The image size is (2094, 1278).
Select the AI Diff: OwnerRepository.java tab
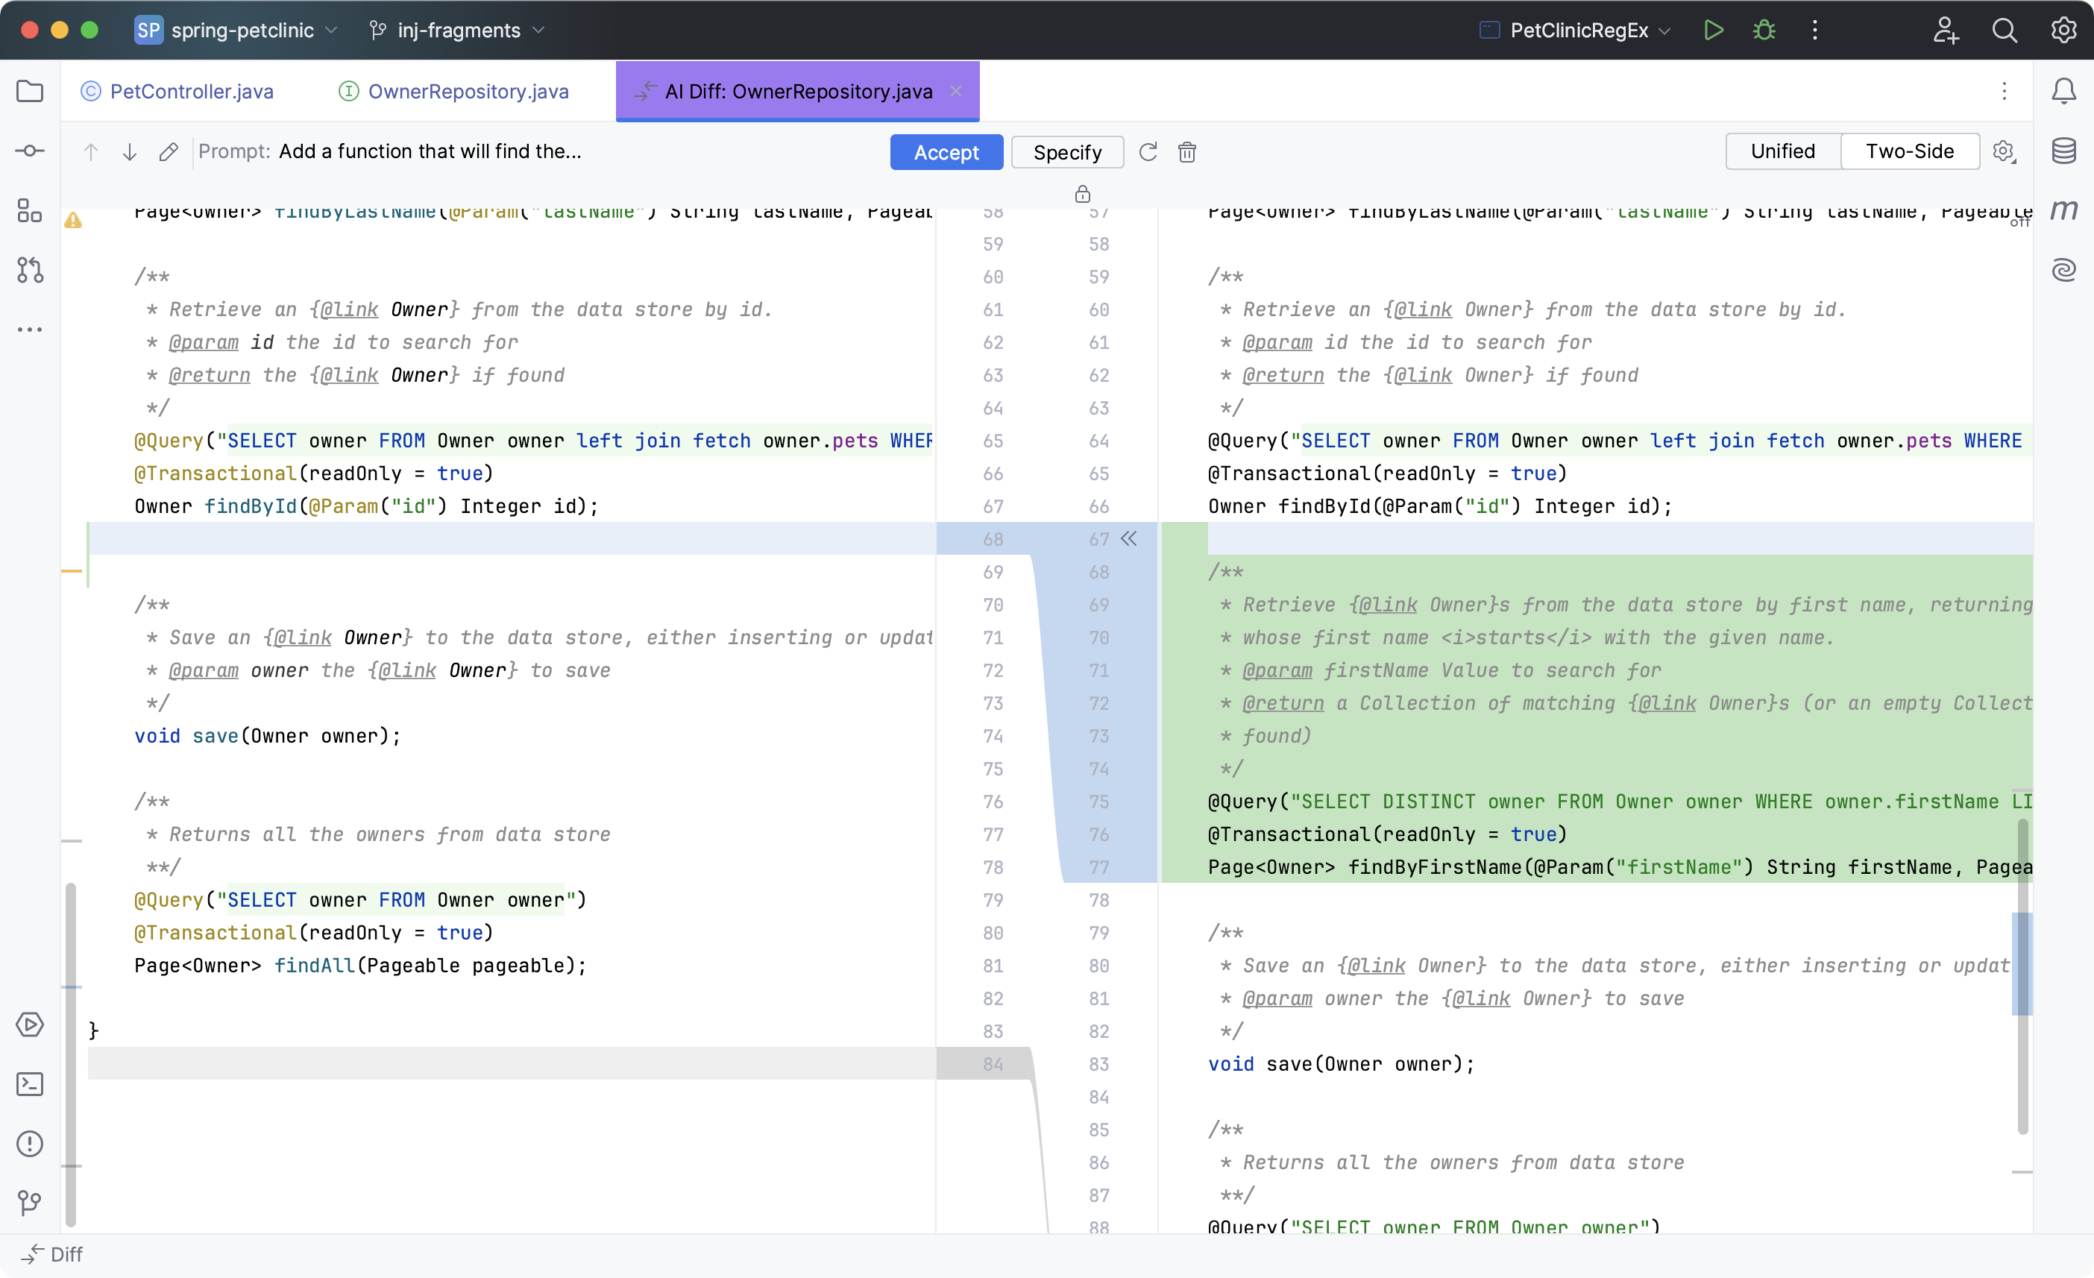point(797,91)
